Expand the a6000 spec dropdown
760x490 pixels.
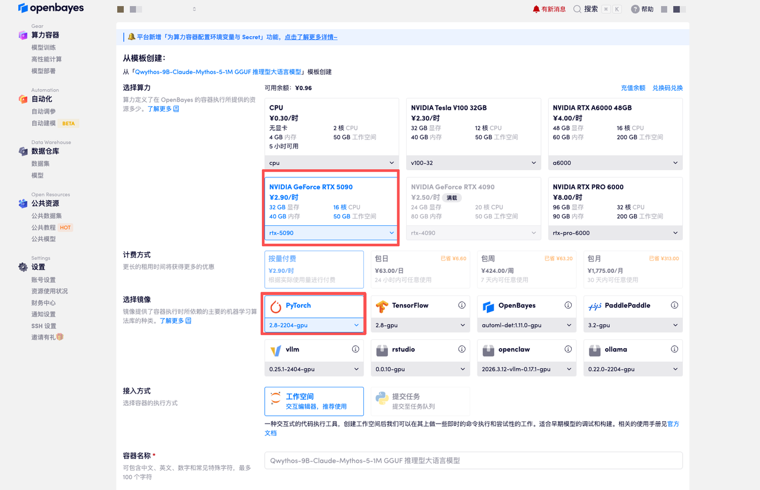click(615, 163)
